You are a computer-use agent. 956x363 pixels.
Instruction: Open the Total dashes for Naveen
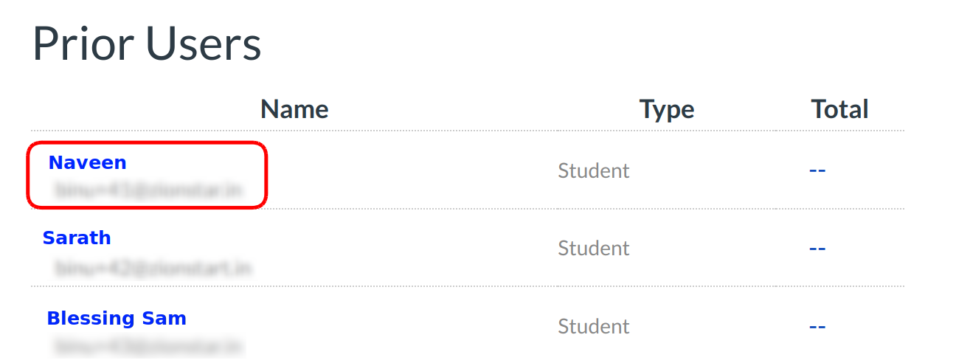tap(817, 171)
